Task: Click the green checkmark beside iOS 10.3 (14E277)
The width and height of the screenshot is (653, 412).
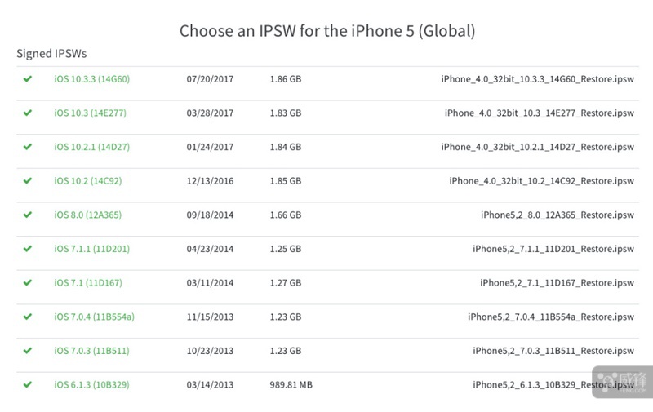Action: click(28, 113)
